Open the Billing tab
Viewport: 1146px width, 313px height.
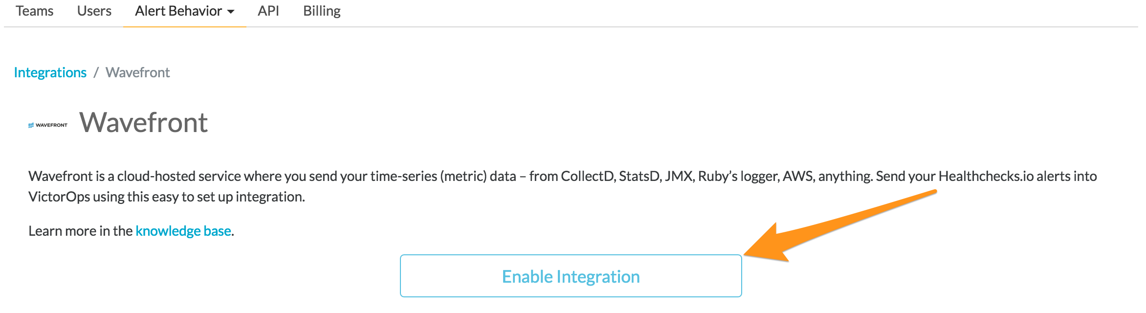[x=322, y=11]
